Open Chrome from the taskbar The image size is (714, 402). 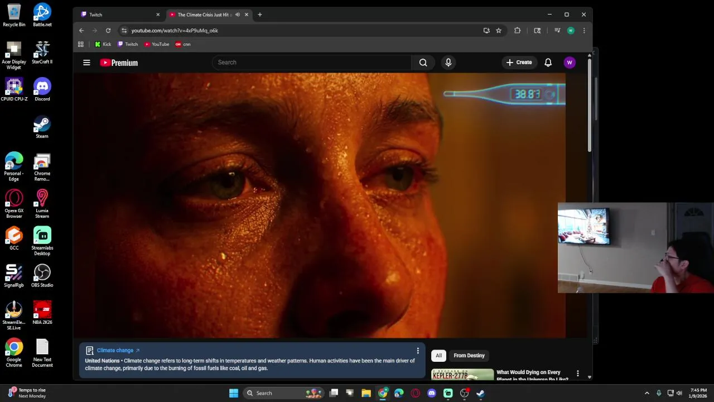tap(383, 393)
